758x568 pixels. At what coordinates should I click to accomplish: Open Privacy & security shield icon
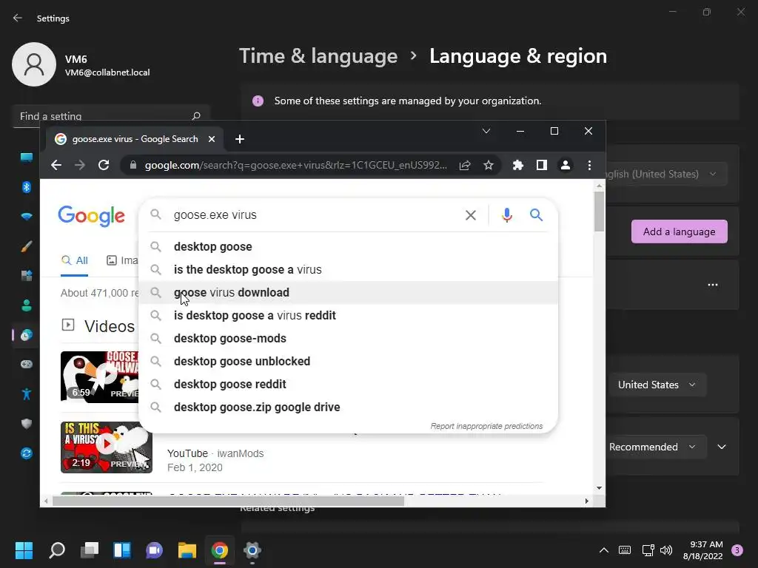[x=27, y=424]
